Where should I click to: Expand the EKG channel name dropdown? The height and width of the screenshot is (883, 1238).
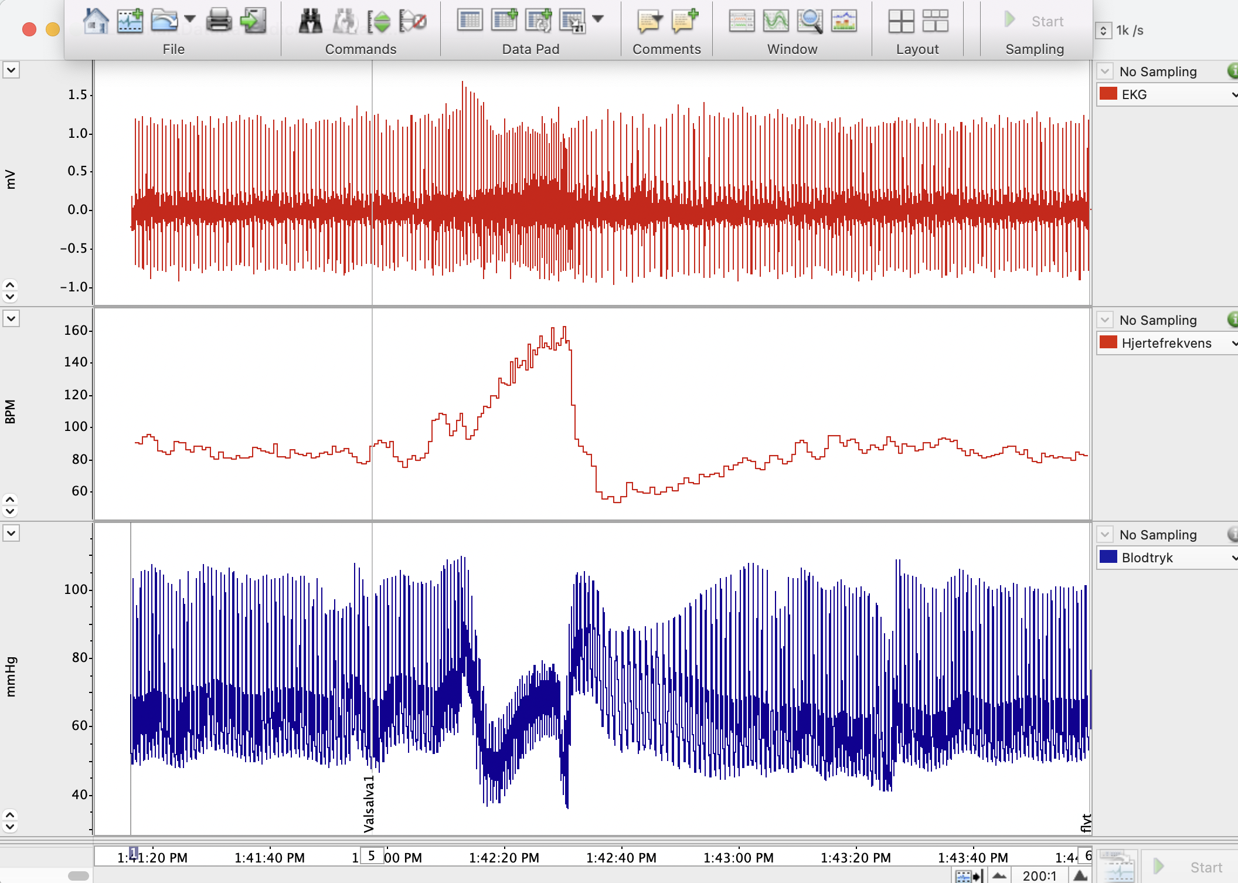[1233, 94]
